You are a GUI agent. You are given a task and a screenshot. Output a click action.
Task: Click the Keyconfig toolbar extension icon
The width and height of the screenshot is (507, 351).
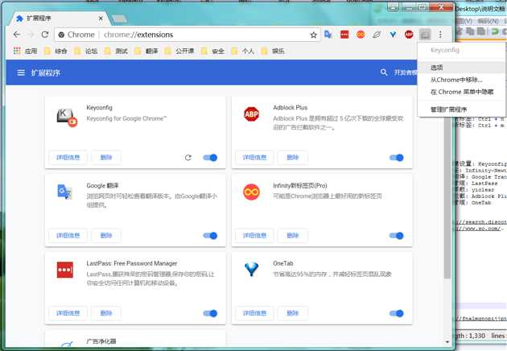pyautogui.click(x=425, y=35)
